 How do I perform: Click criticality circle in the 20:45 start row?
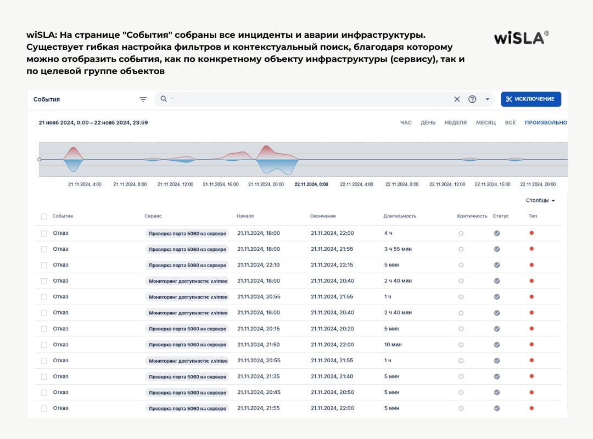tap(461, 392)
